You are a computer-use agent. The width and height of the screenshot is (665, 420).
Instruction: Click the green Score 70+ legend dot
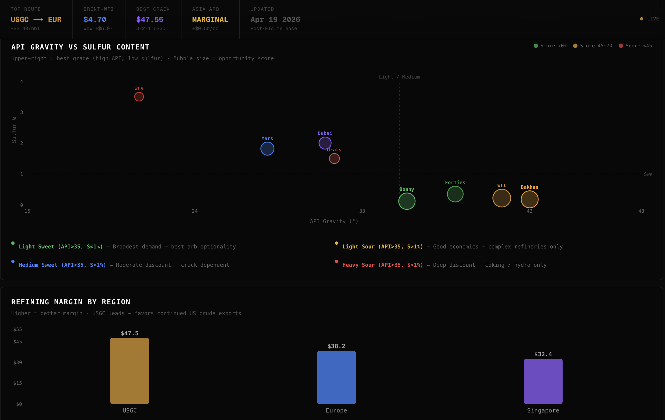tap(536, 46)
